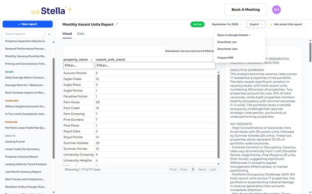Switch to the Data tab

[81, 34]
